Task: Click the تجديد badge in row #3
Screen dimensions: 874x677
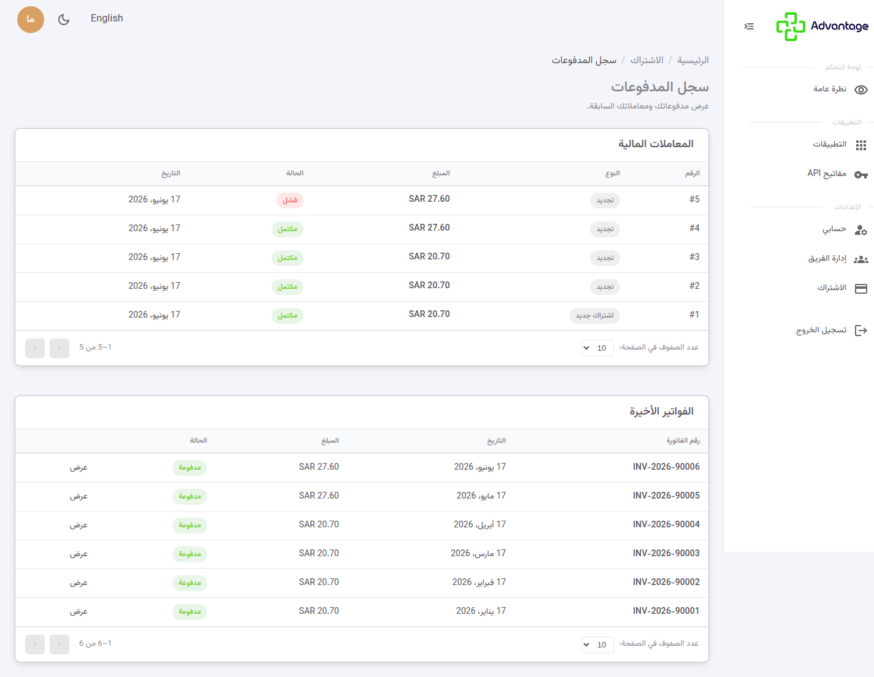Action: (x=605, y=258)
